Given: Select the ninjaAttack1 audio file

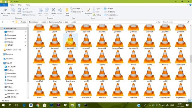Looking at the screenshot, I should click(165, 91).
